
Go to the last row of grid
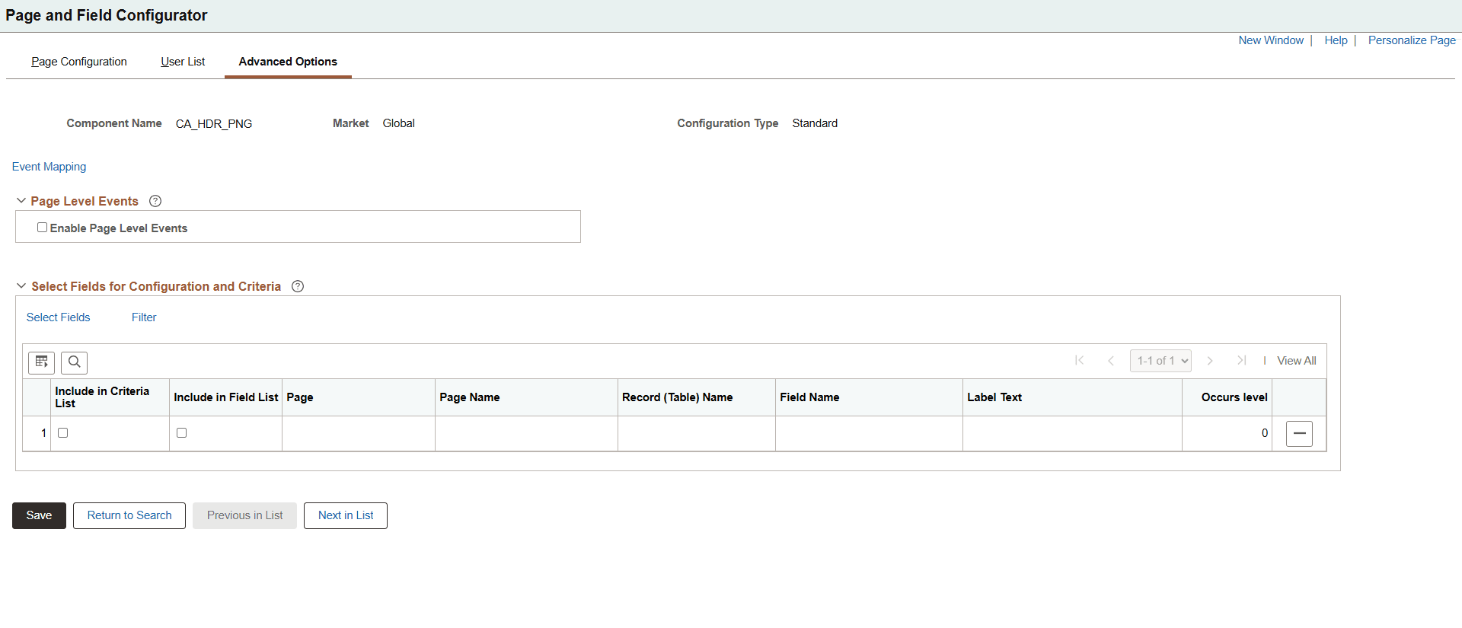coord(1241,361)
